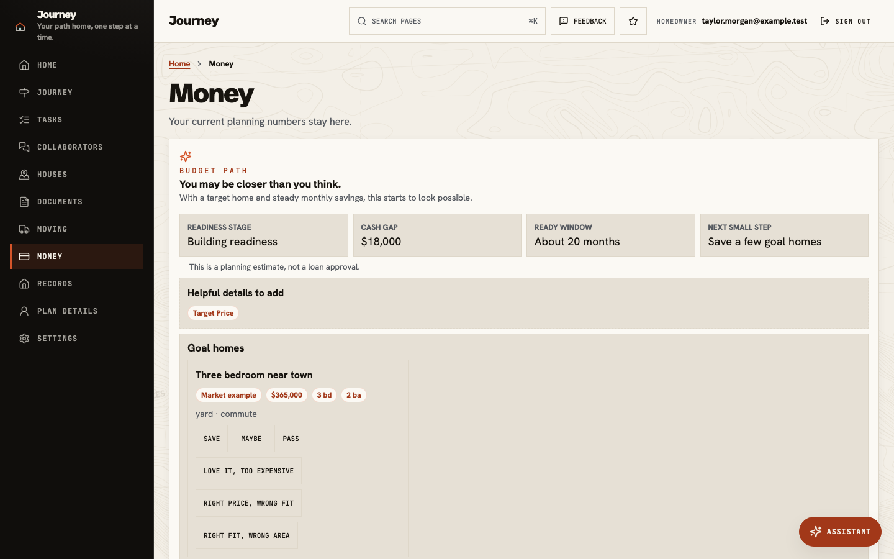894x559 pixels.
Task: Launch the Assistant button
Action: [x=840, y=532]
